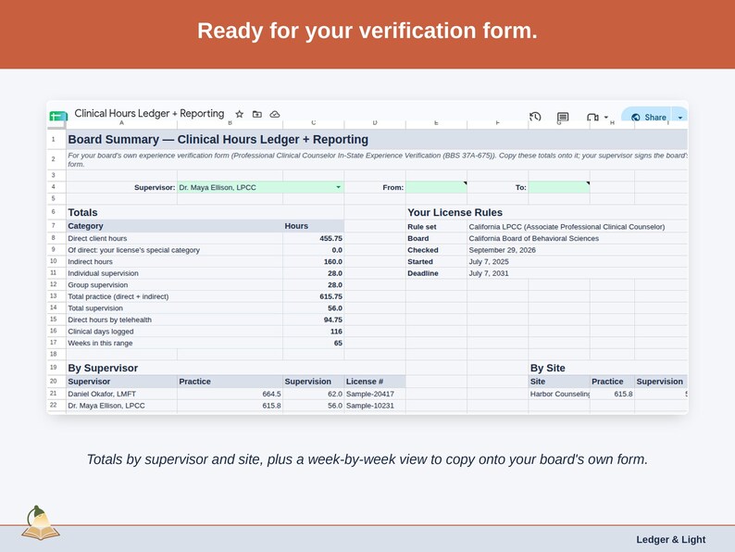Select 'Daniel Okafor, LMFT' supervisor row
735x552 pixels.
122,394
